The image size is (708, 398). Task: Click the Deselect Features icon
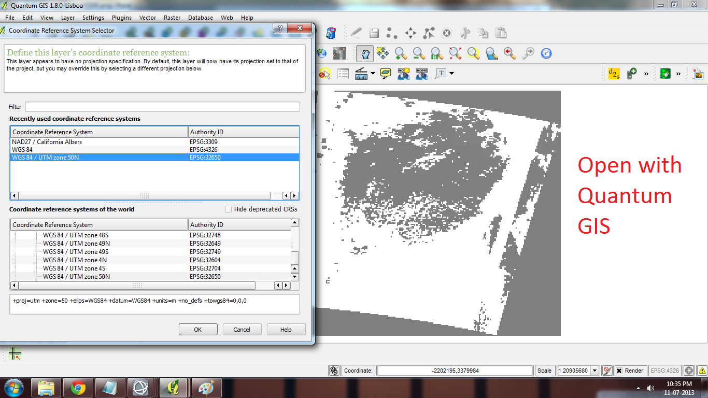pos(324,74)
